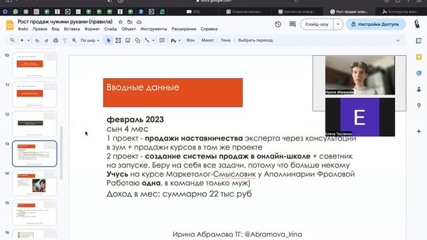This screenshot has width=427, height=240.
Task: Open version history clock icon
Action: coord(278,24)
